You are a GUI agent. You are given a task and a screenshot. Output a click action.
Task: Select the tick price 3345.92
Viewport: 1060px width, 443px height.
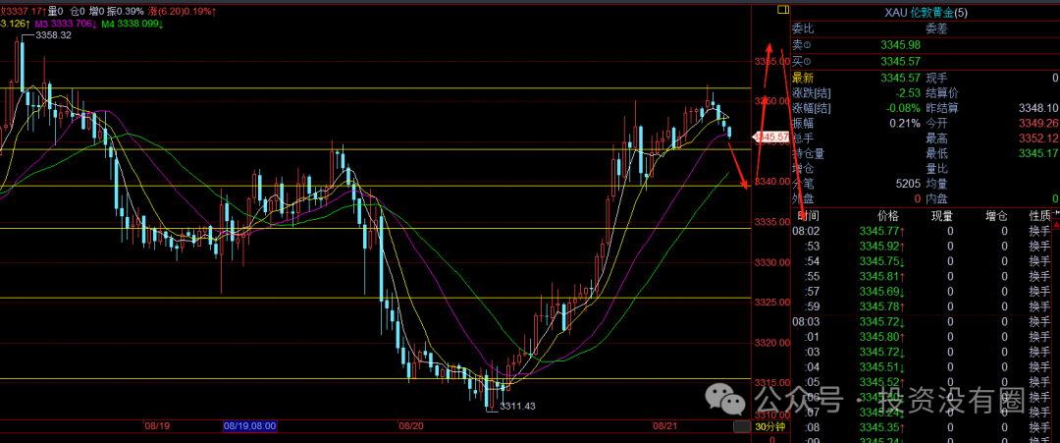881,247
